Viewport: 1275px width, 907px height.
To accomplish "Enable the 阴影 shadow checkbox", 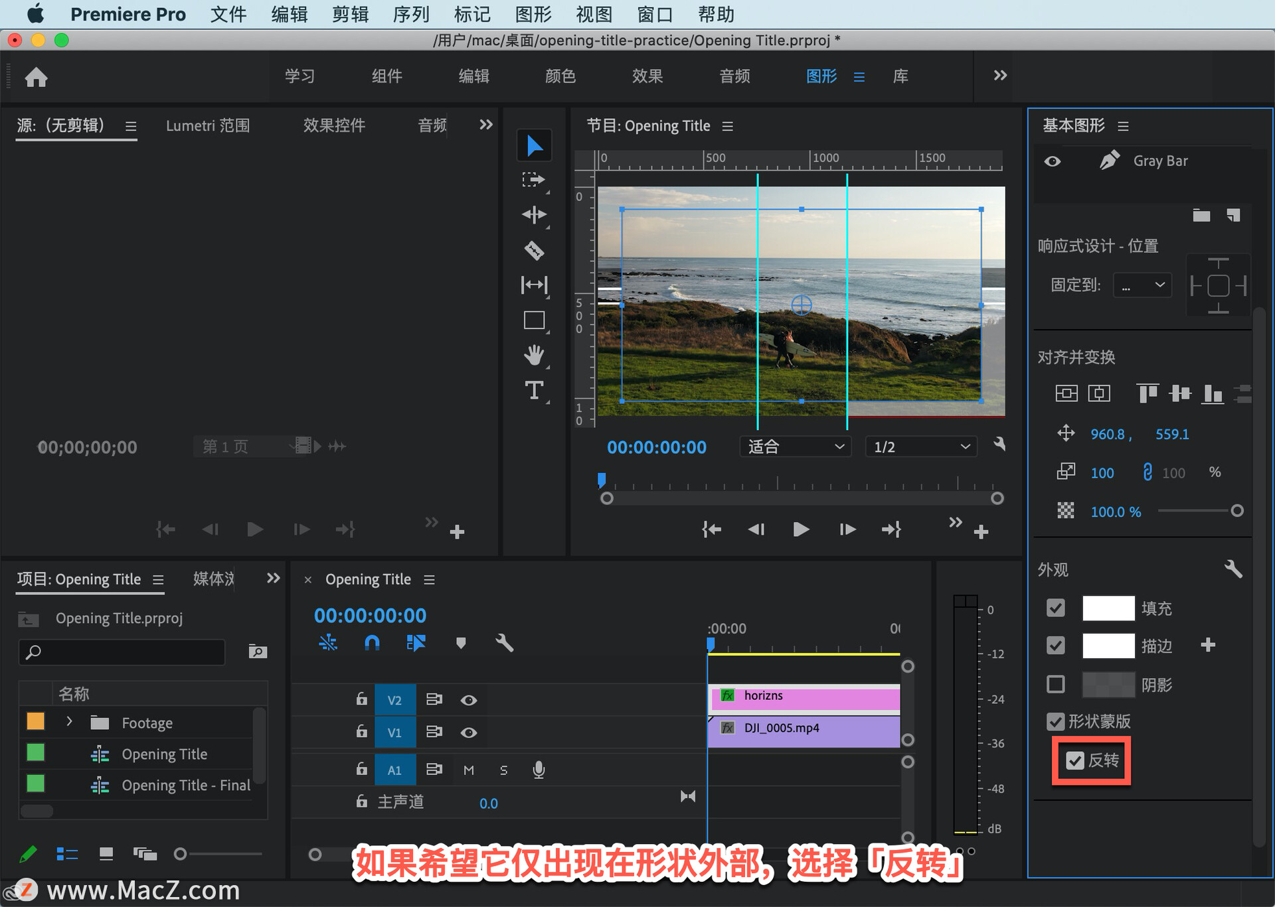I will (x=1055, y=684).
